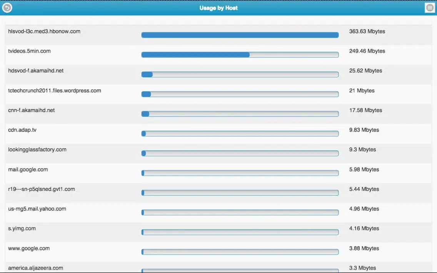Viewport: 437px width, 273px height.
Task: Select us-mg5.mail.yahoo.com host entry
Action: point(37,209)
